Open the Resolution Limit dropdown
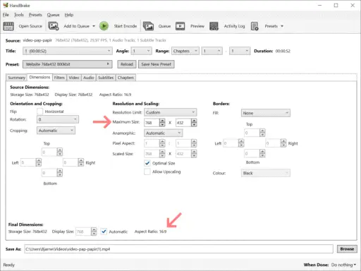 [171, 112]
